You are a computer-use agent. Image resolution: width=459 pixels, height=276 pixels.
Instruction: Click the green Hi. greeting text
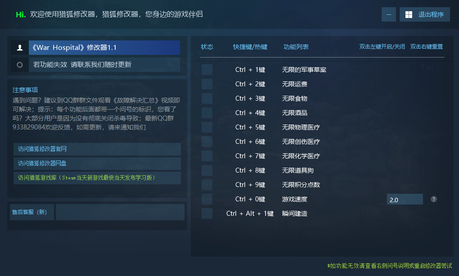tap(21, 14)
